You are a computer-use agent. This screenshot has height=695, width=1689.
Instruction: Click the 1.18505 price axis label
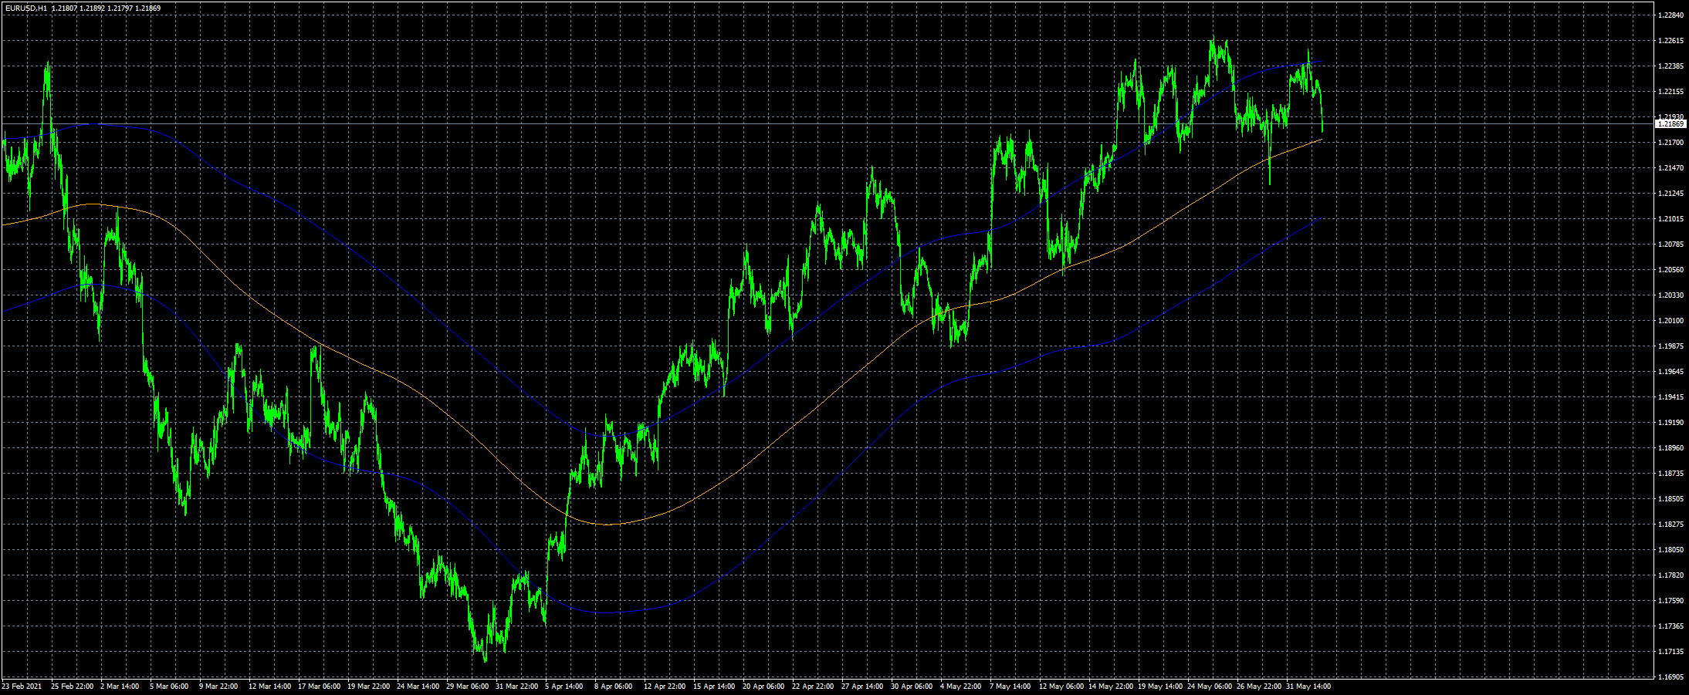click(x=1670, y=499)
